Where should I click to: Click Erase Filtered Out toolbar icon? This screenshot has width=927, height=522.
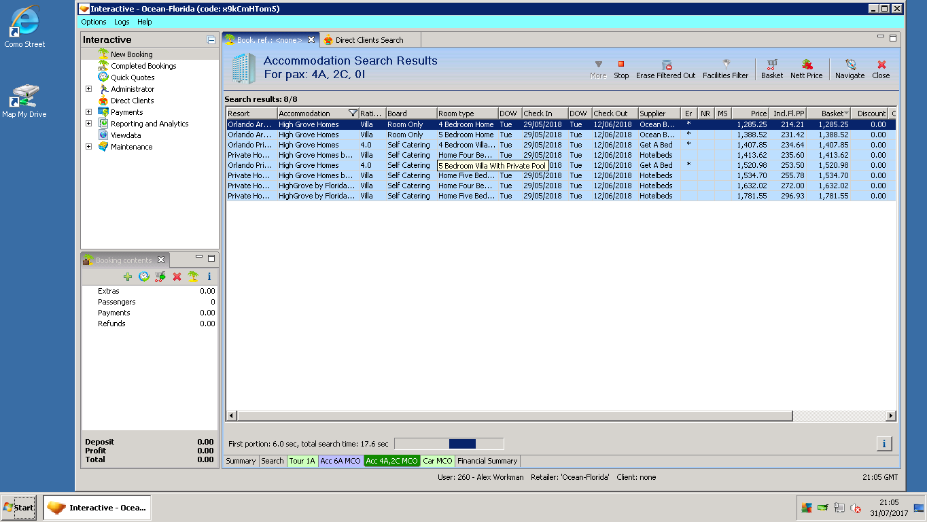[666, 65]
